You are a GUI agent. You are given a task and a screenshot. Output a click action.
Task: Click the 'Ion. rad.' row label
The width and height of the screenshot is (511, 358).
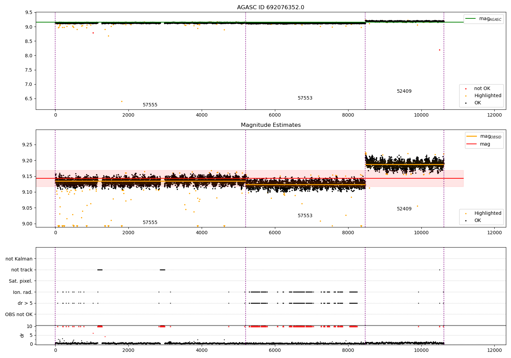(x=23, y=293)
